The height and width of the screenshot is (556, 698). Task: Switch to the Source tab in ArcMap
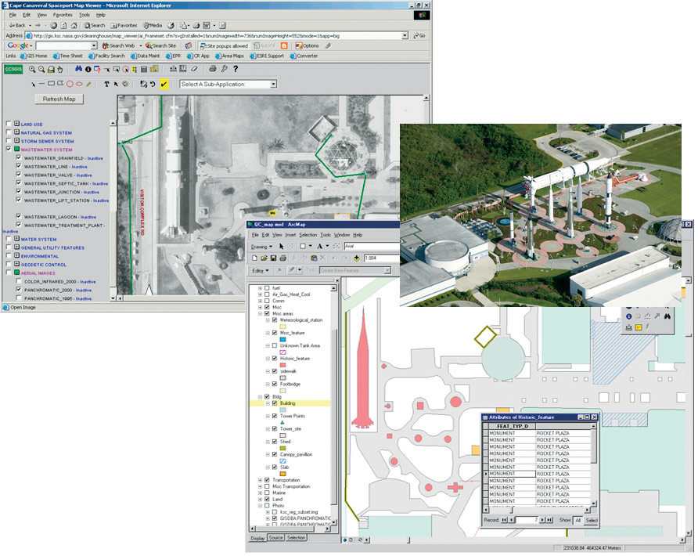(276, 538)
